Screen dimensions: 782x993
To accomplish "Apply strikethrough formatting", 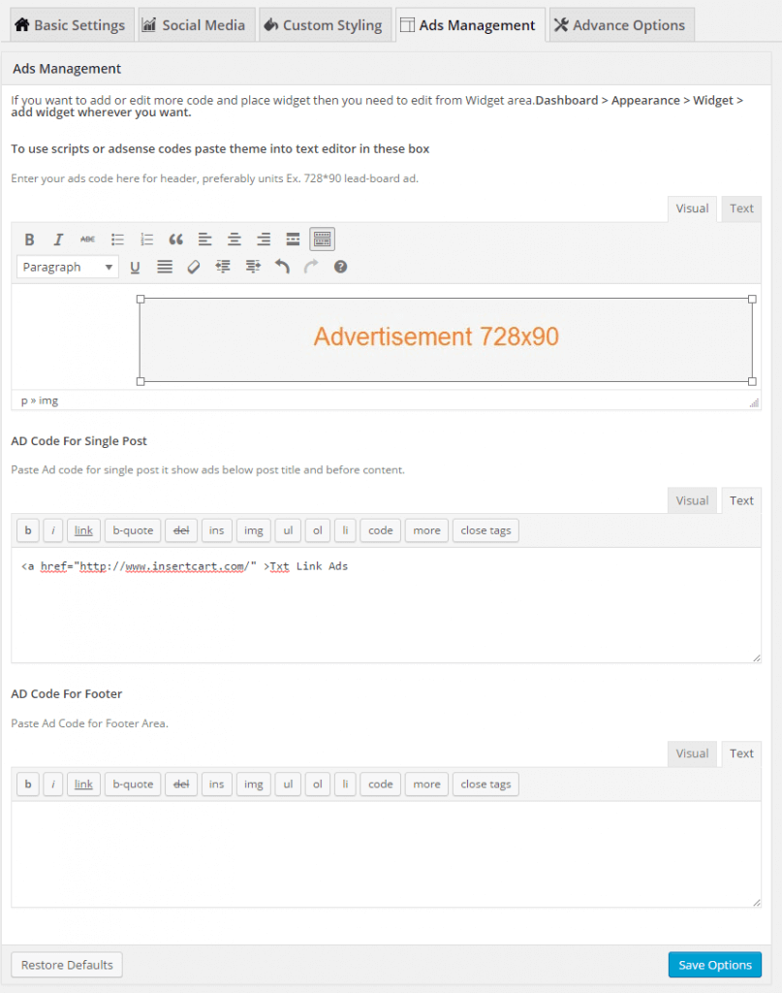I will [x=88, y=239].
